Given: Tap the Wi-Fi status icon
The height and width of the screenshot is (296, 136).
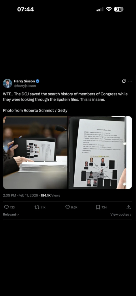Looking at the screenshot, I should (109, 9).
